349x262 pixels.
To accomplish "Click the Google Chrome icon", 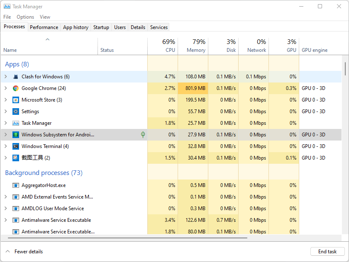I will coord(16,88).
